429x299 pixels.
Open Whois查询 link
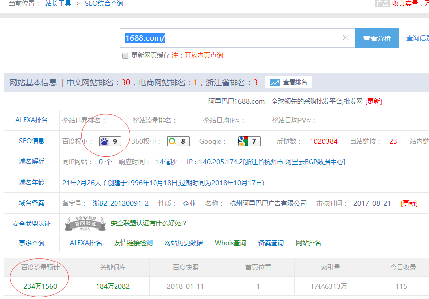click(231, 243)
